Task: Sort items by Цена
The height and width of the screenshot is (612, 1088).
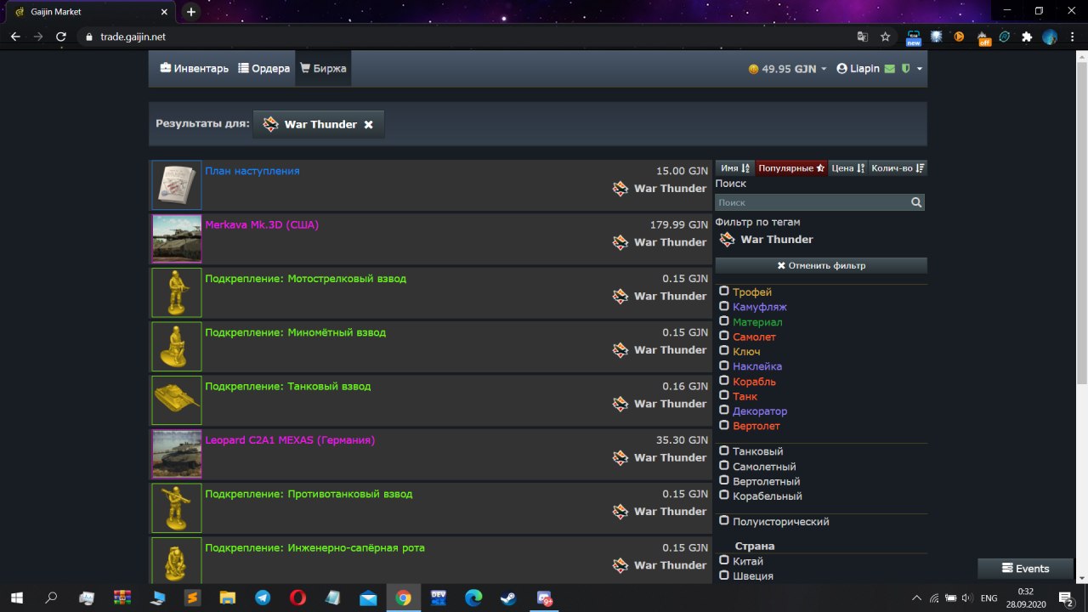Action: pos(847,168)
